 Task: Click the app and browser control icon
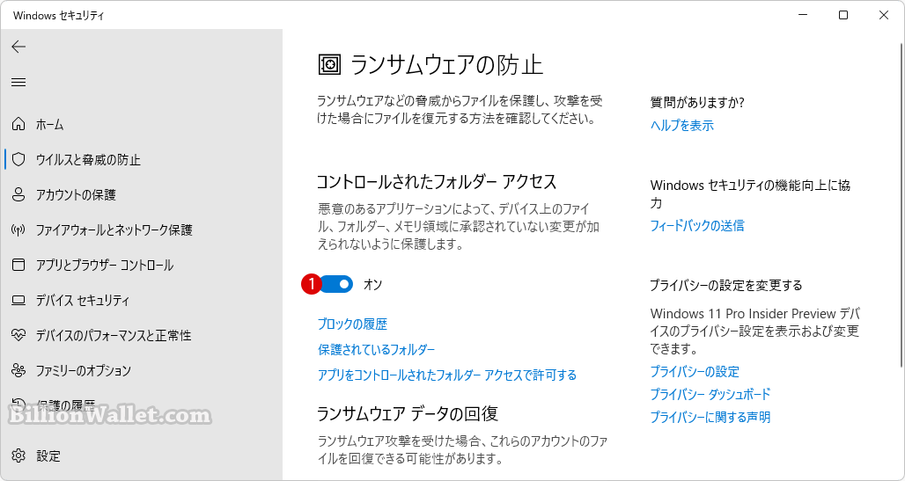(18, 265)
